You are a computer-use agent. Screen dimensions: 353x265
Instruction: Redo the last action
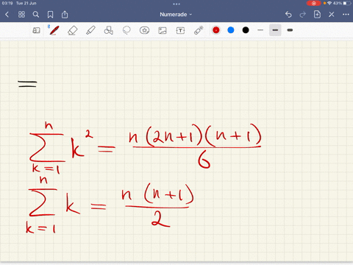tap(303, 15)
